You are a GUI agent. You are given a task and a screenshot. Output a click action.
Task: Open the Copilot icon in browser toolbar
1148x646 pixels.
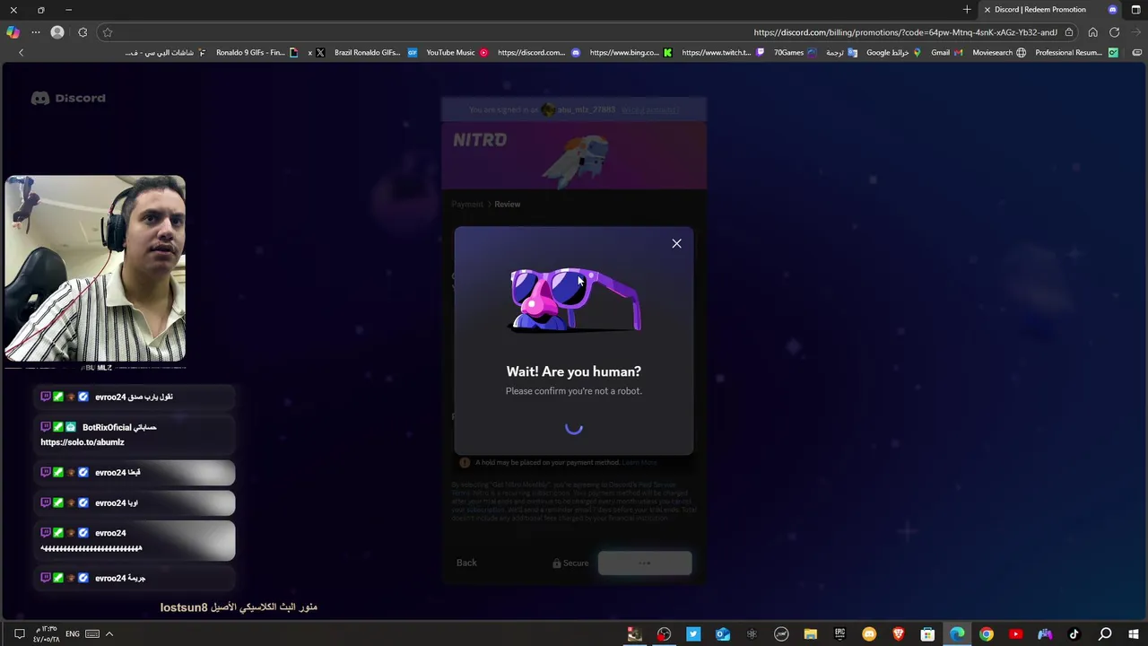(x=13, y=32)
